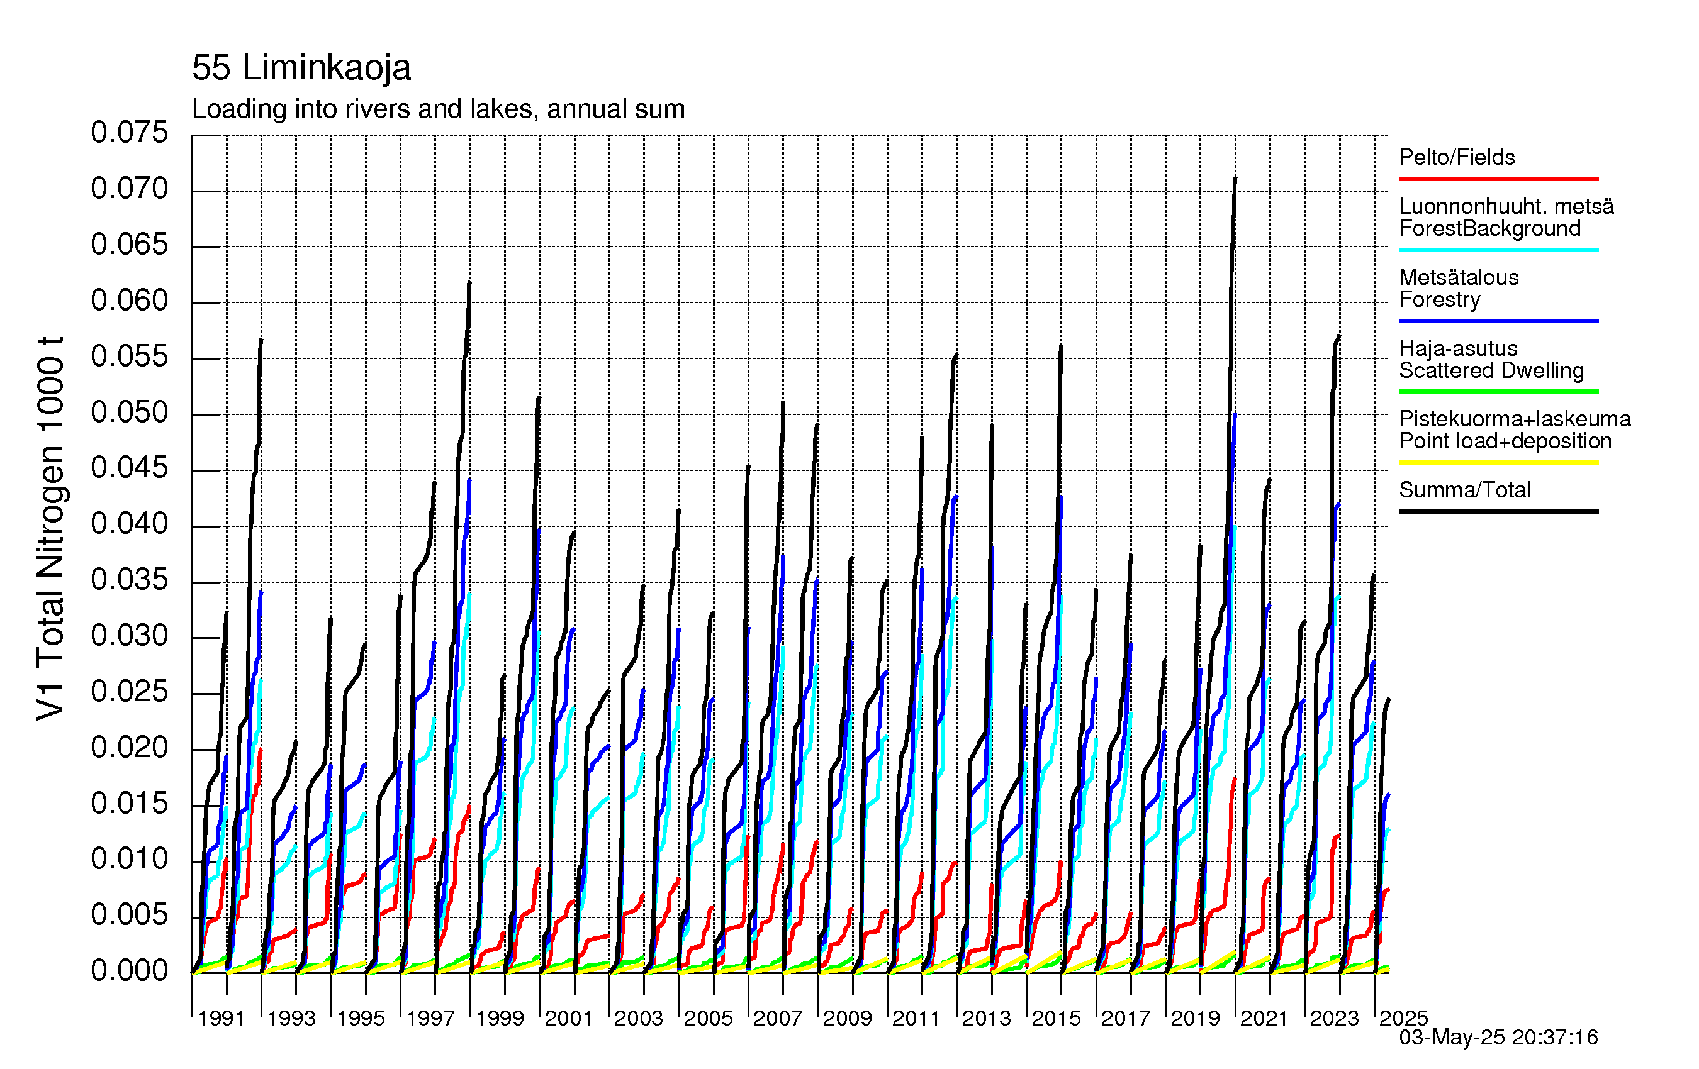The image size is (1699, 1069).
Task: Click the 'Pistekuorma+laskeuma' legend label
Action: click(x=1515, y=419)
